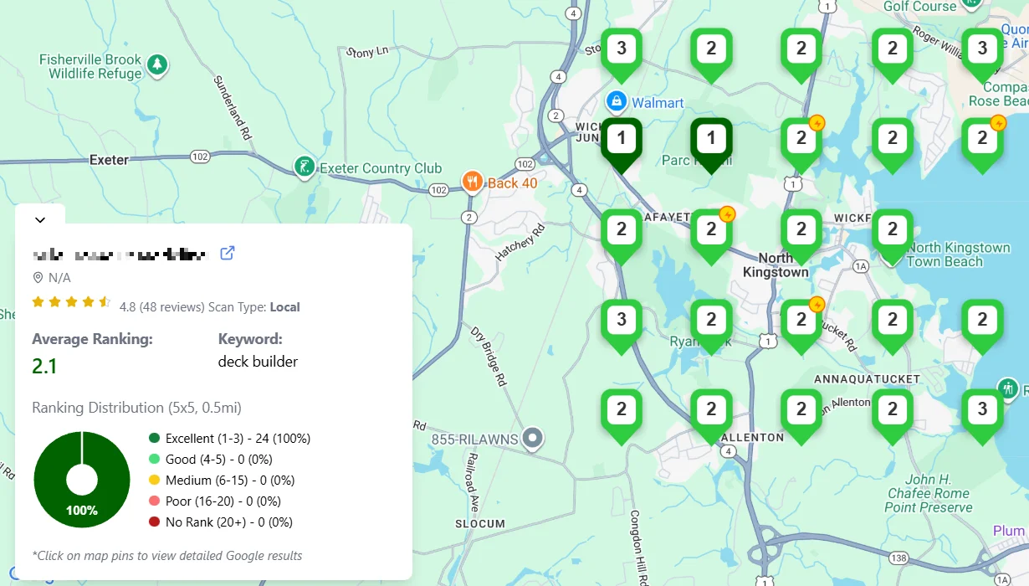This screenshot has width=1029, height=586.
Task: Select the rank 3 pin near Rose Beach
Action: point(981,50)
